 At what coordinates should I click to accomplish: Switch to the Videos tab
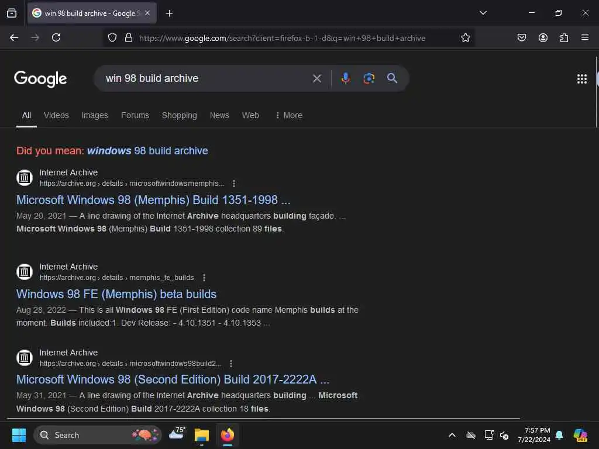click(x=56, y=115)
